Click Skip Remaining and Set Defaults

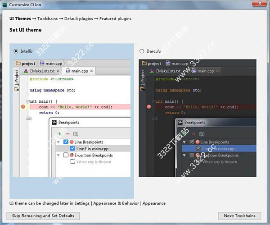tap(43, 216)
